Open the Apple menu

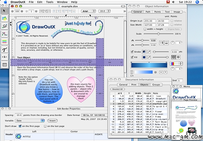[5, 2]
